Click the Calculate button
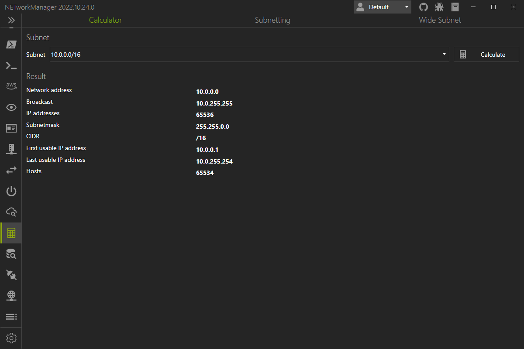The height and width of the screenshot is (349, 524). [486, 55]
